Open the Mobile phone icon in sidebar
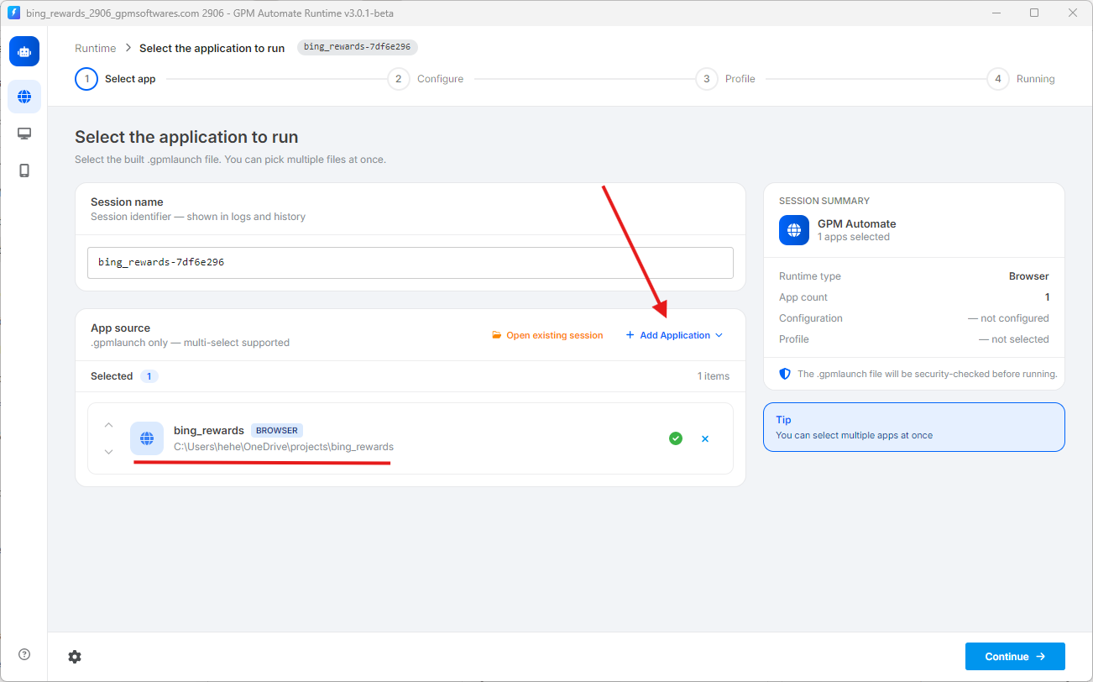 click(x=24, y=170)
